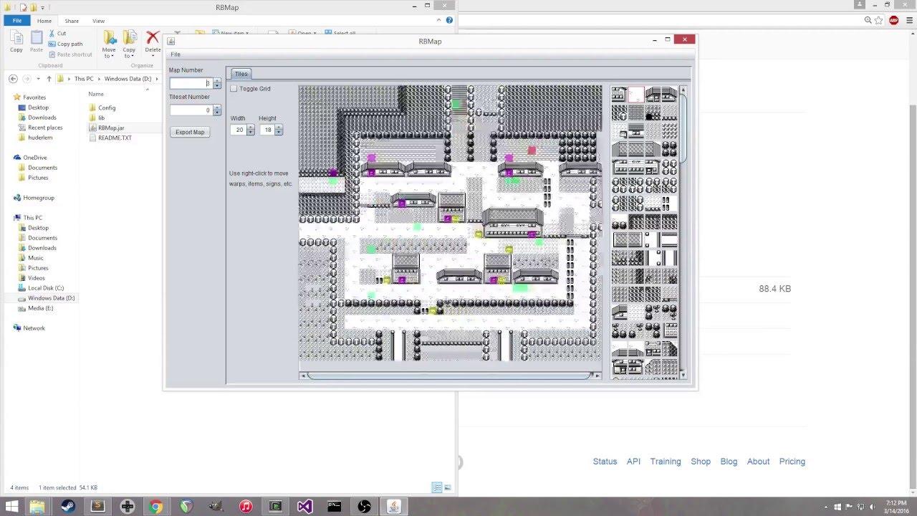Screen dimensions: 917x516
Task: Open quick access toolbar customize dropdown
Action: coord(42,7)
